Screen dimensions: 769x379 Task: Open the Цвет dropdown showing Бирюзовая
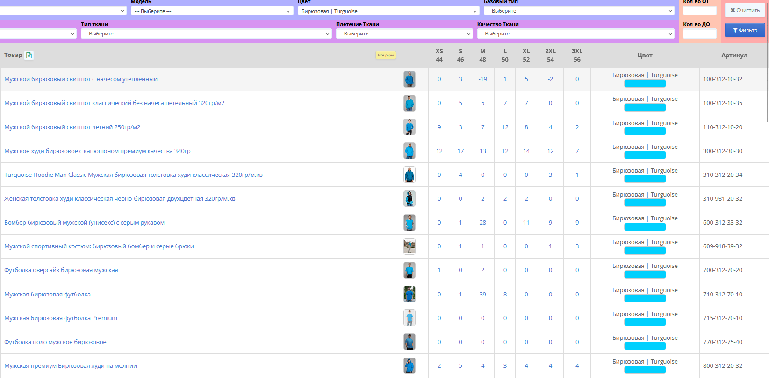(388, 11)
